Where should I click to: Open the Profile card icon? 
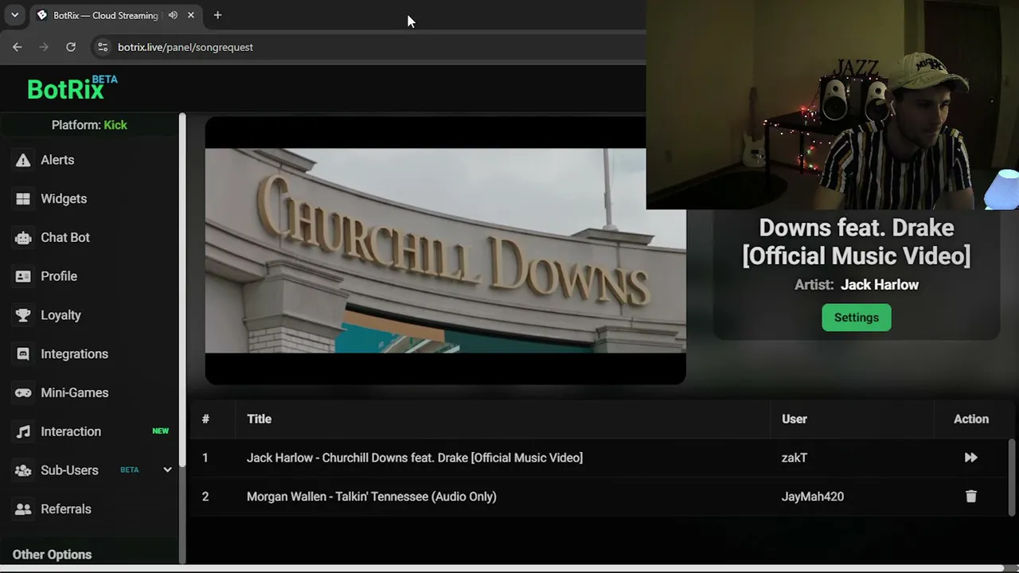pyautogui.click(x=23, y=276)
